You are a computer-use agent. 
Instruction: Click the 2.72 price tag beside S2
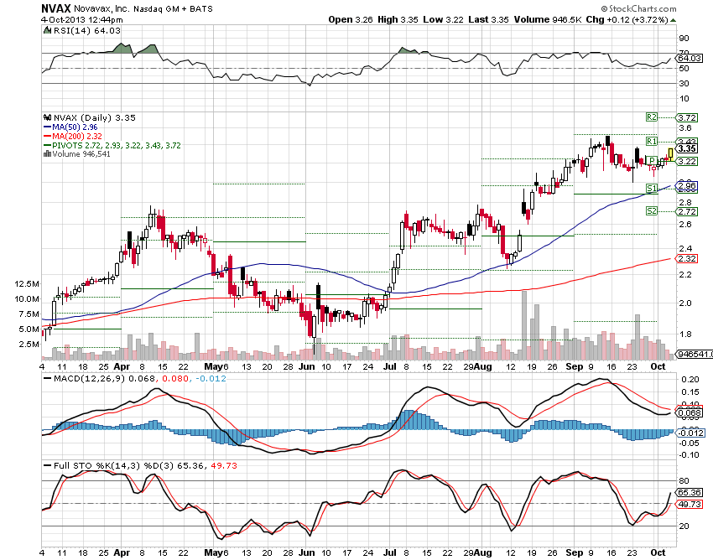tap(687, 211)
